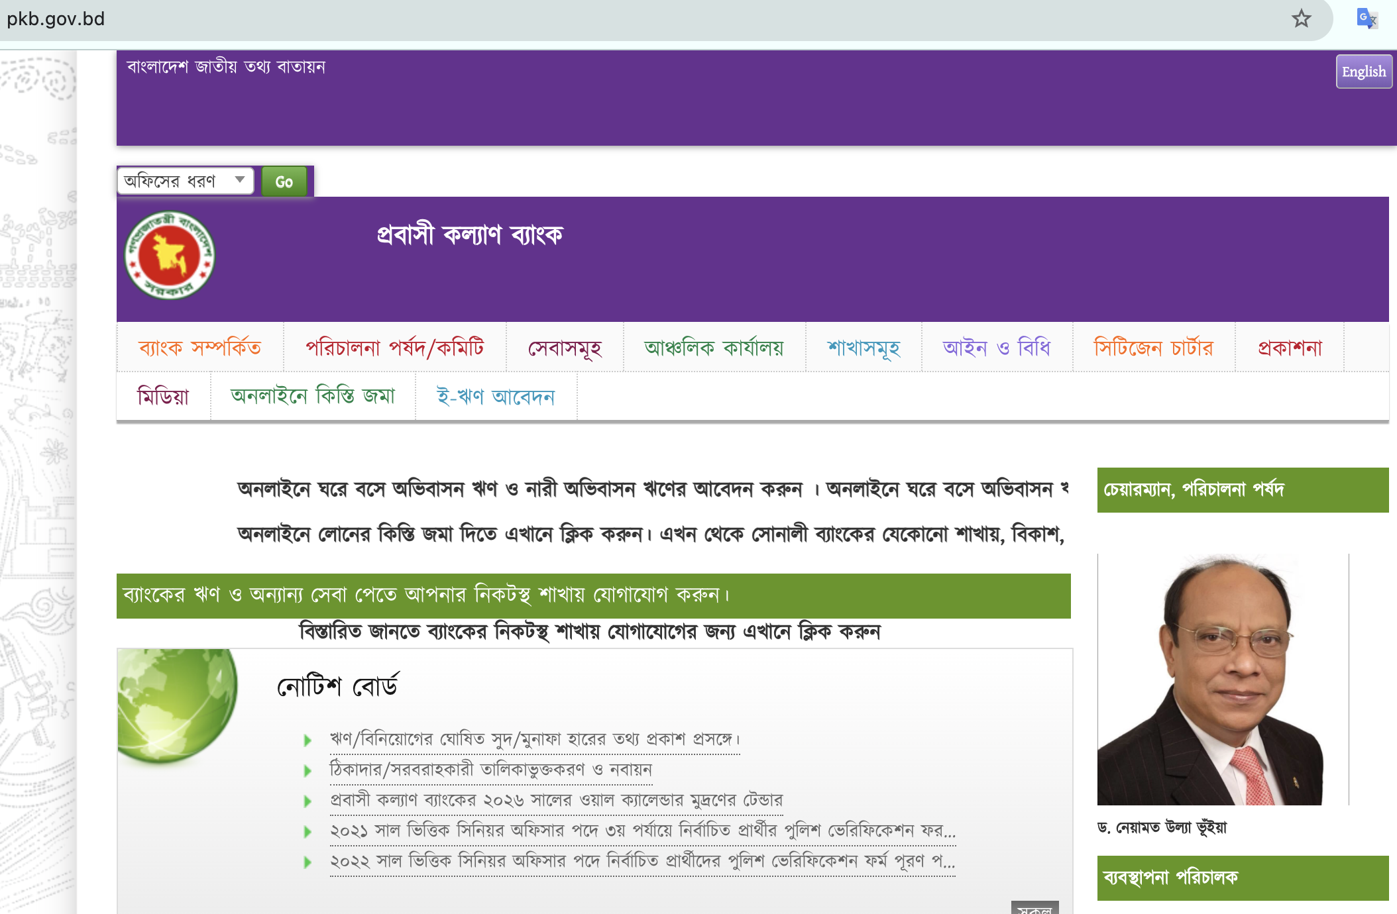Screen dimensions: 1397x914
Task: Open the অফিসের ধরণ dropdown
Action: [185, 181]
